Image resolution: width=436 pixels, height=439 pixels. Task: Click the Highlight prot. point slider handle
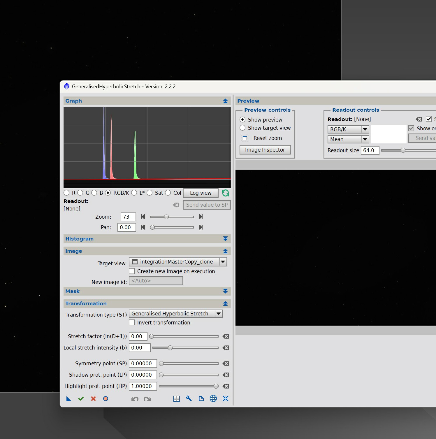click(x=216, y=386)
